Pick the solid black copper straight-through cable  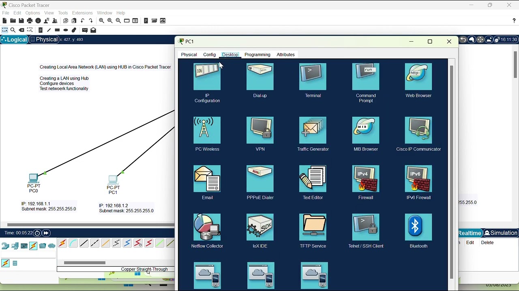pos(84,243)
